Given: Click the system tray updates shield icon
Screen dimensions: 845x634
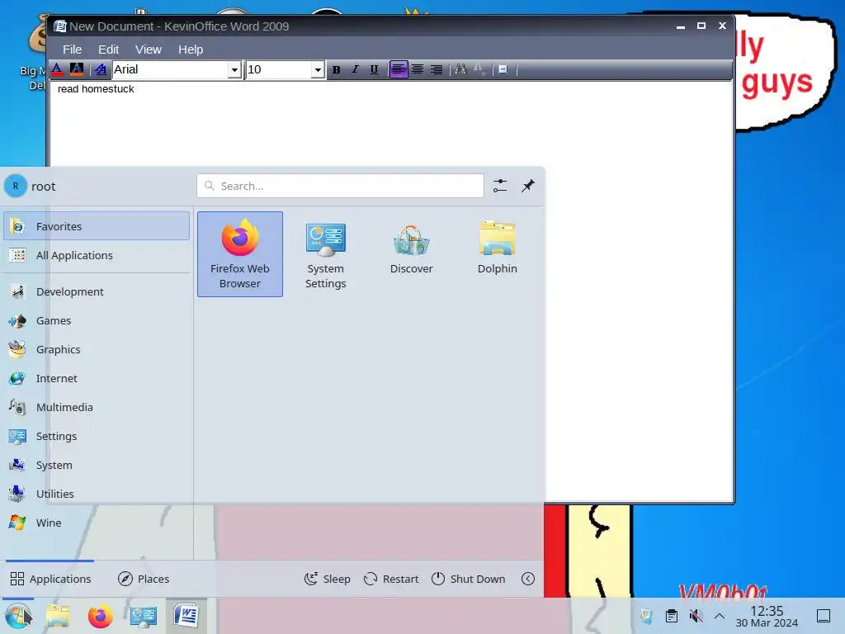Looking at the screenshot, I should pyautogui.click(x=647, y=616).
